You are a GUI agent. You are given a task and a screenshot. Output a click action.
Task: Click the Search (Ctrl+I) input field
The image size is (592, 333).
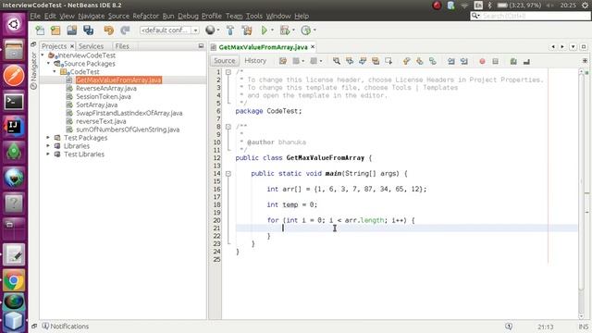(530, 16)
